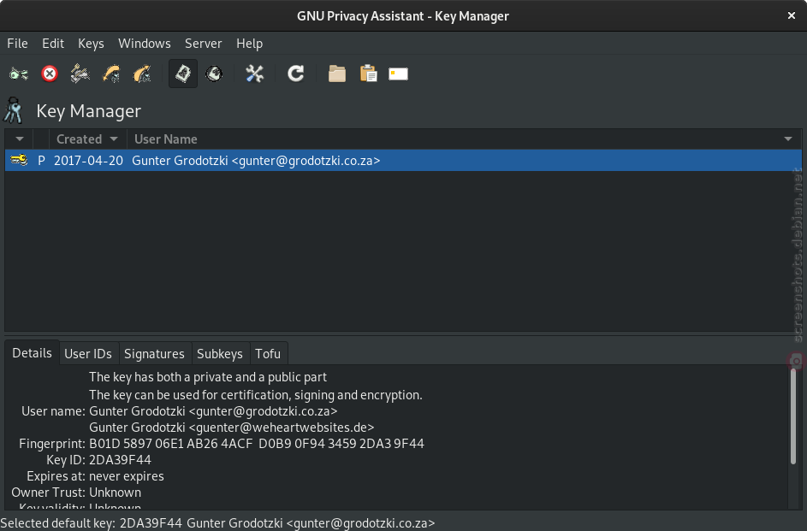Click the arrow at the User Name header's right end
Viewport: 807px width, 531px height.
[x=788, y=139]
